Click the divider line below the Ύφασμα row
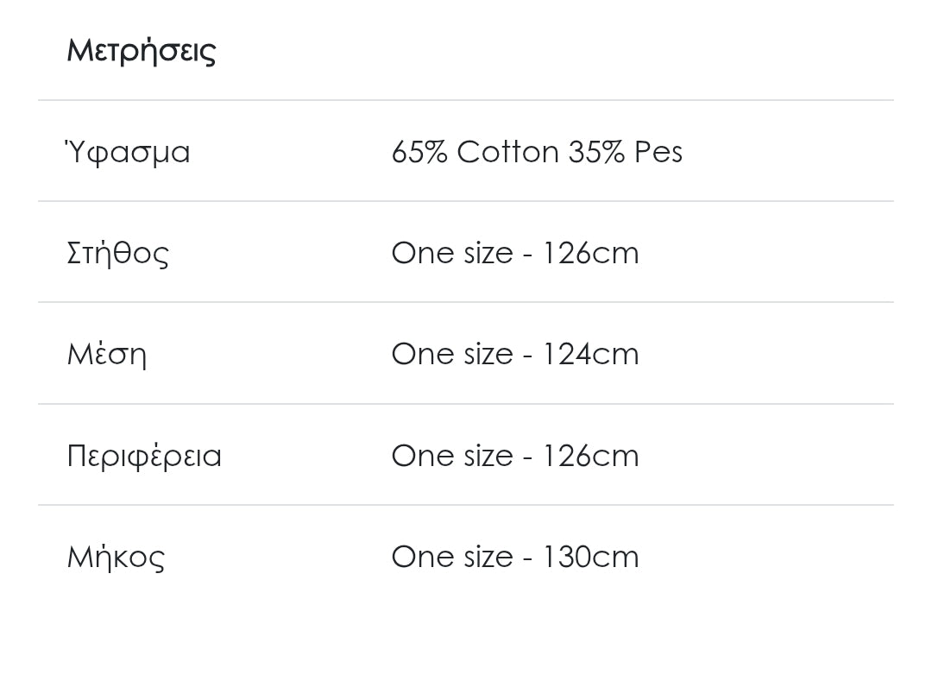 466,201
